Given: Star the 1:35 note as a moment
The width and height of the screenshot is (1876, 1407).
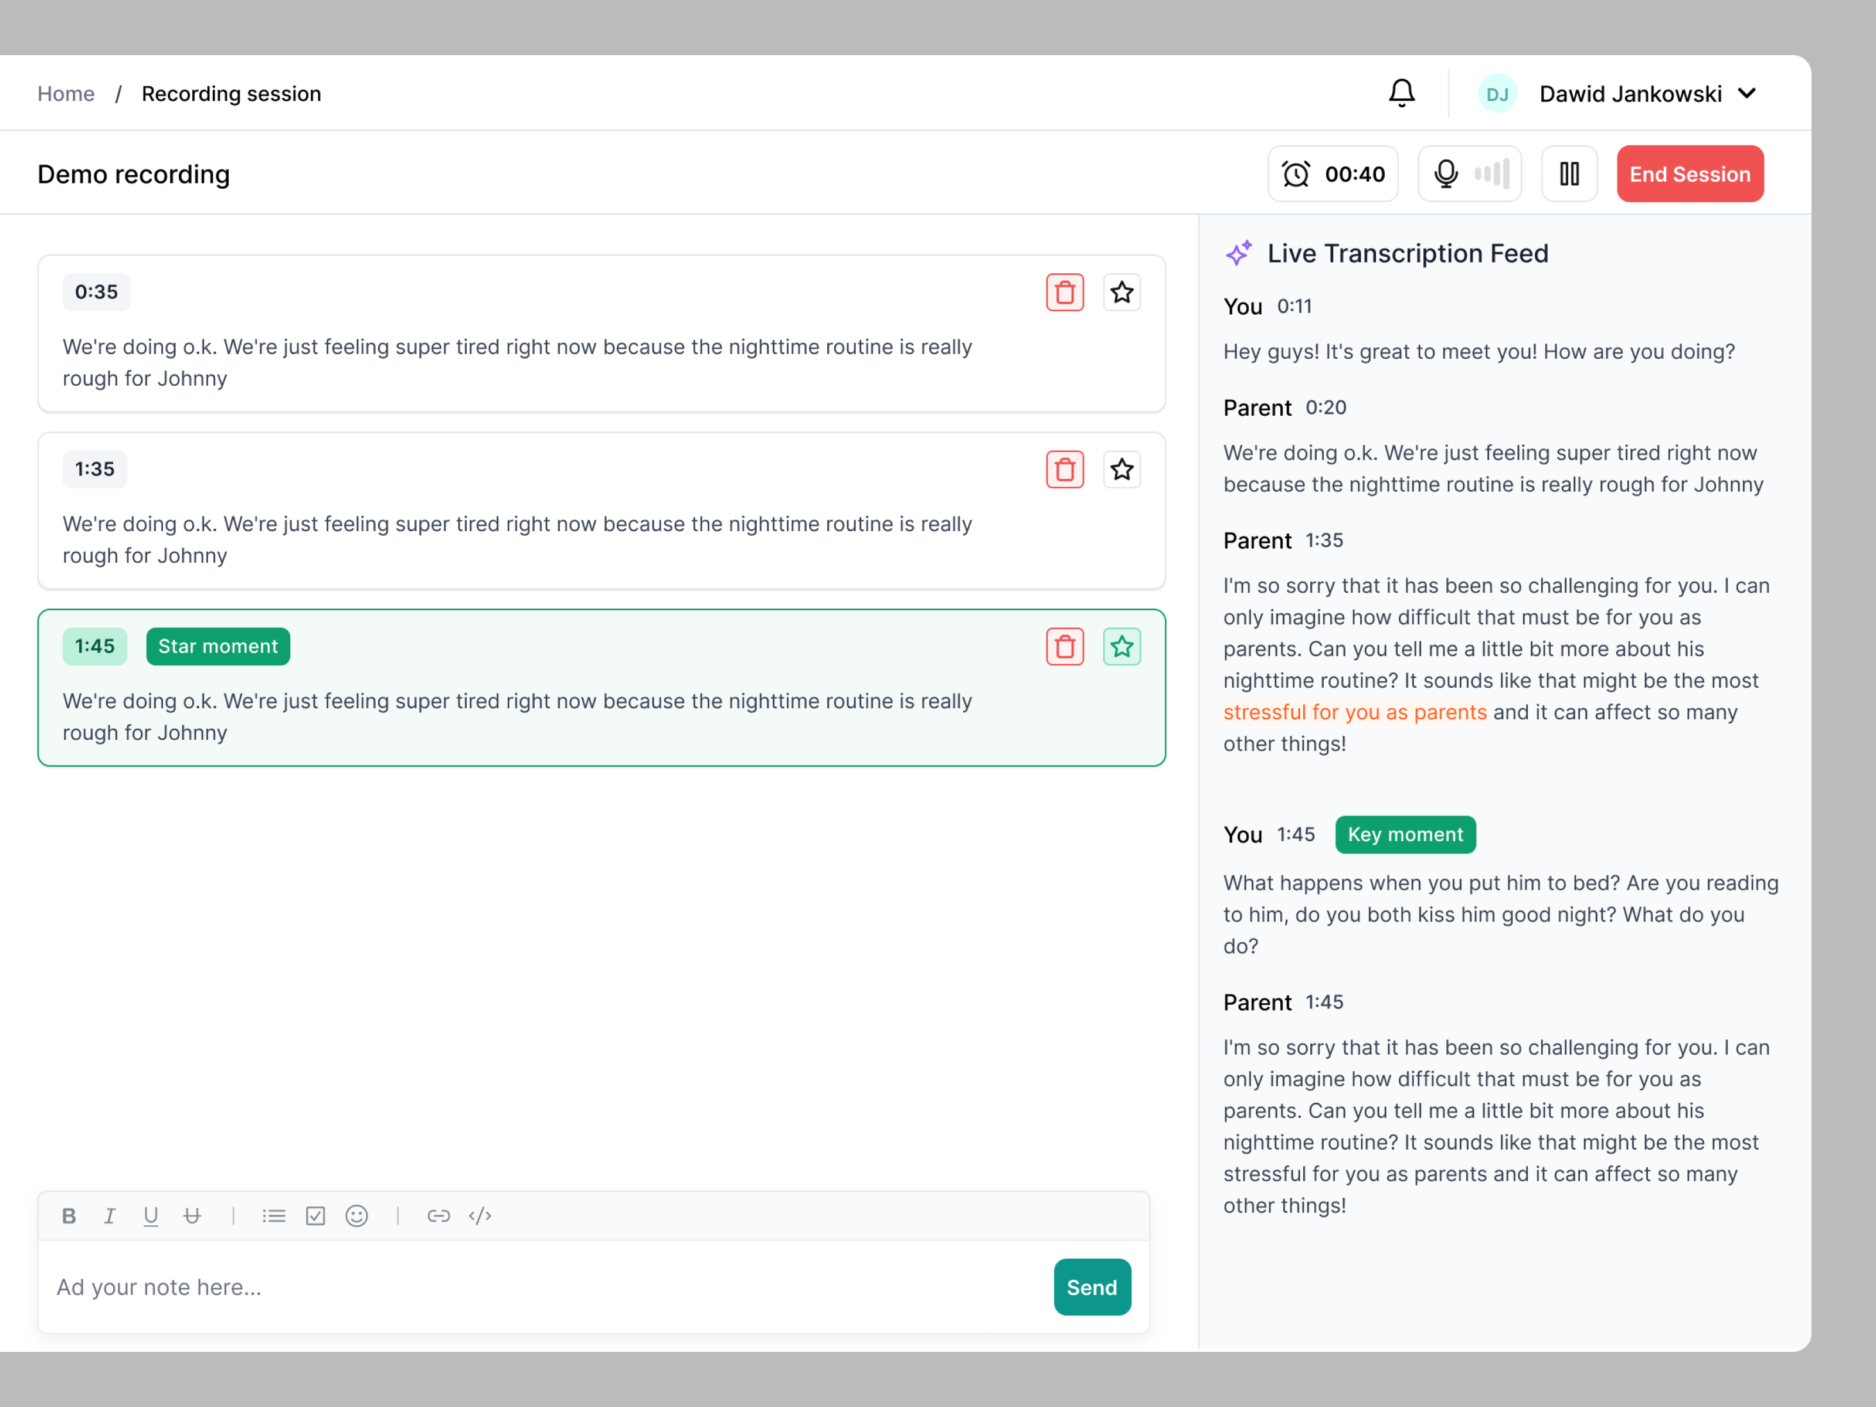Looking at the screenshot, I should click(1122, 469).
